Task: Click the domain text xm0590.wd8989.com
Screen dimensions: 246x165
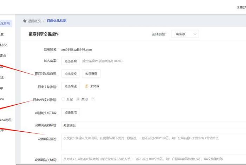Action: point(77,49)
